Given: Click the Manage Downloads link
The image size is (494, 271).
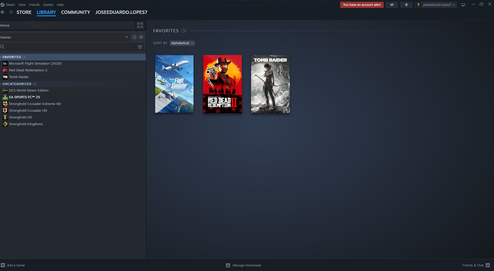Looking at the screenshot, I should click(247, 265).
